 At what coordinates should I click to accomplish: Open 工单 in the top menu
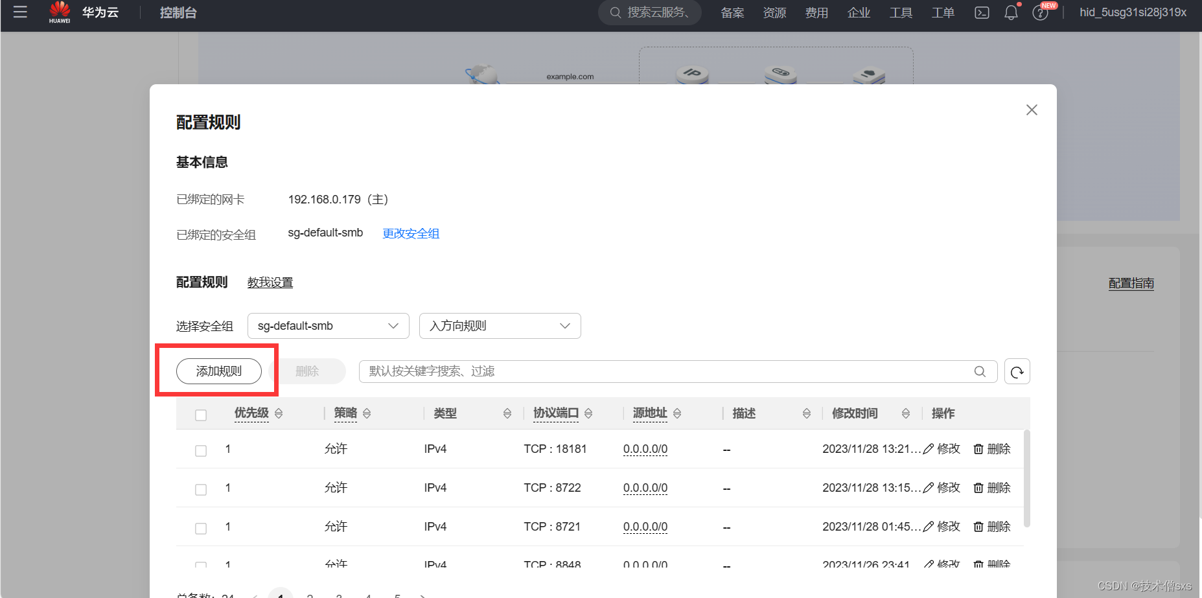coord(943,13)
